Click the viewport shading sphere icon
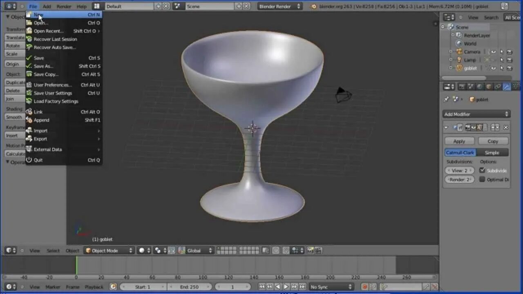This screenshot has width=523, height=294. click(x=144, y=251)
